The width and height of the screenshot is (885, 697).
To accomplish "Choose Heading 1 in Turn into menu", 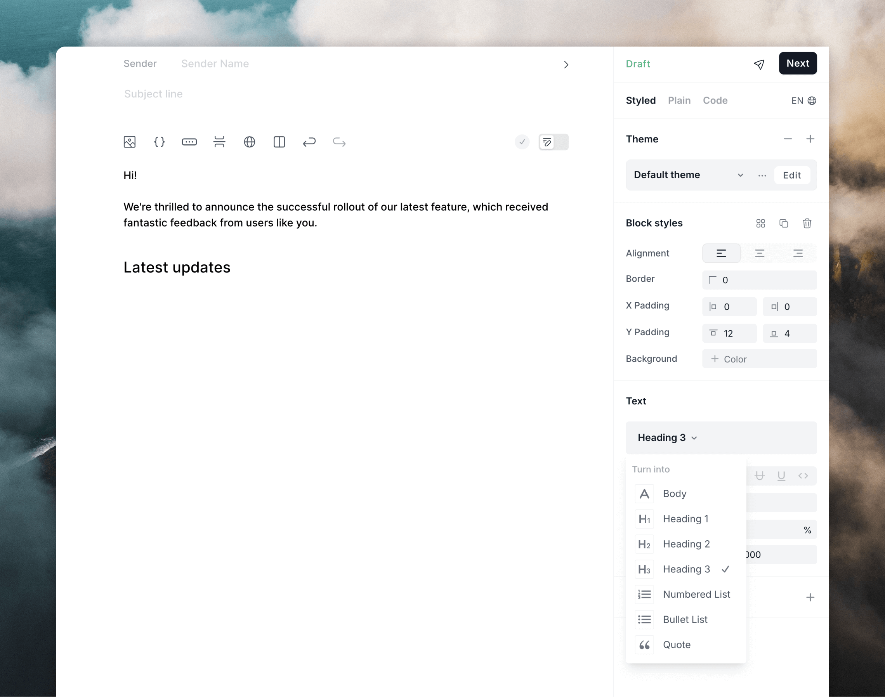I will pos(685,518).
